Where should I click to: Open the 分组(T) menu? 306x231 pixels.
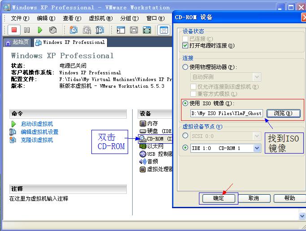[129, 18]
